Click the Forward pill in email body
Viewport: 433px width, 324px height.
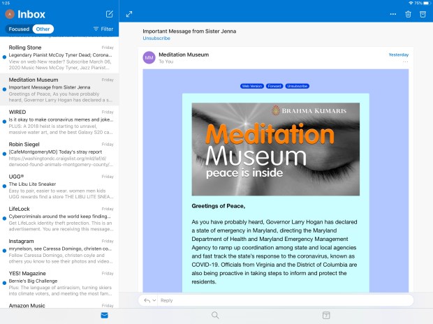[x=274, y=86]
